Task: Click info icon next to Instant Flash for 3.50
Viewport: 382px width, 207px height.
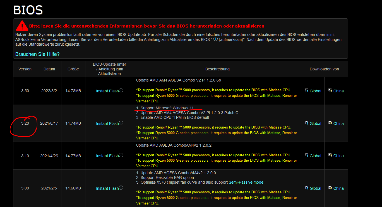Action: pyautogui.click(x=121, y=90)
